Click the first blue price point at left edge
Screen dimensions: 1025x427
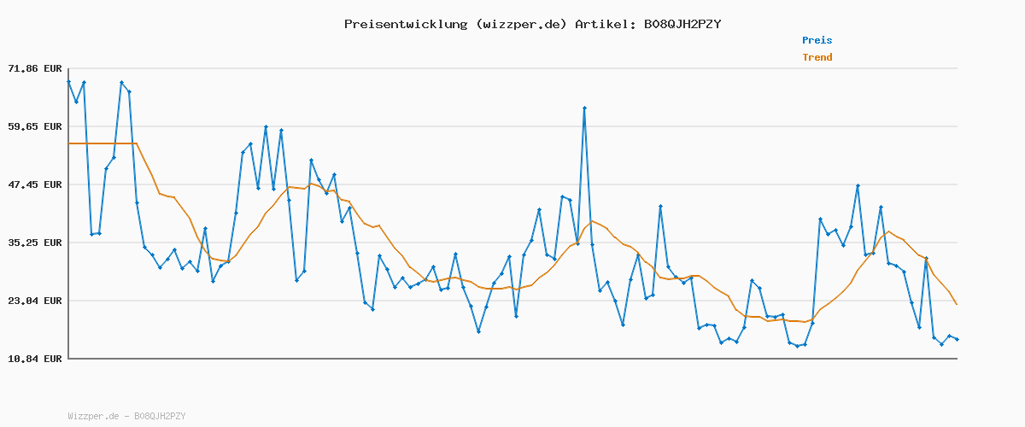click(x=68, y=82)
